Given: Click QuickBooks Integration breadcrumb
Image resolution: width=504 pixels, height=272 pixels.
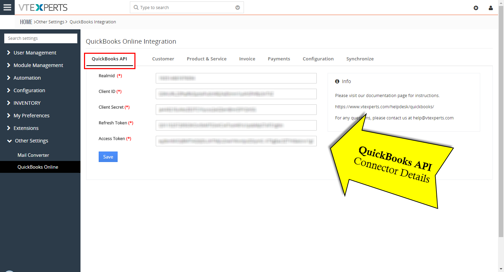Looking at the screenshot, I should [x=93, y=22].
